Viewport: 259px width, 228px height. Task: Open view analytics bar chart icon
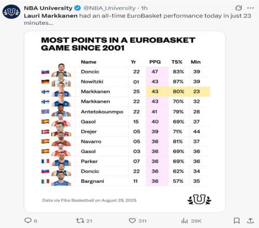(184, 221)
